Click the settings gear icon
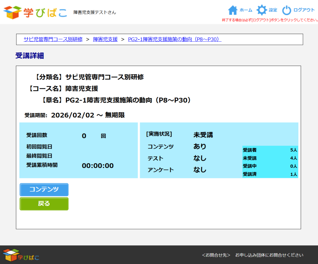The width and height of the screenshot is (318, 264). pyautogui.click(x=262, y=10)
